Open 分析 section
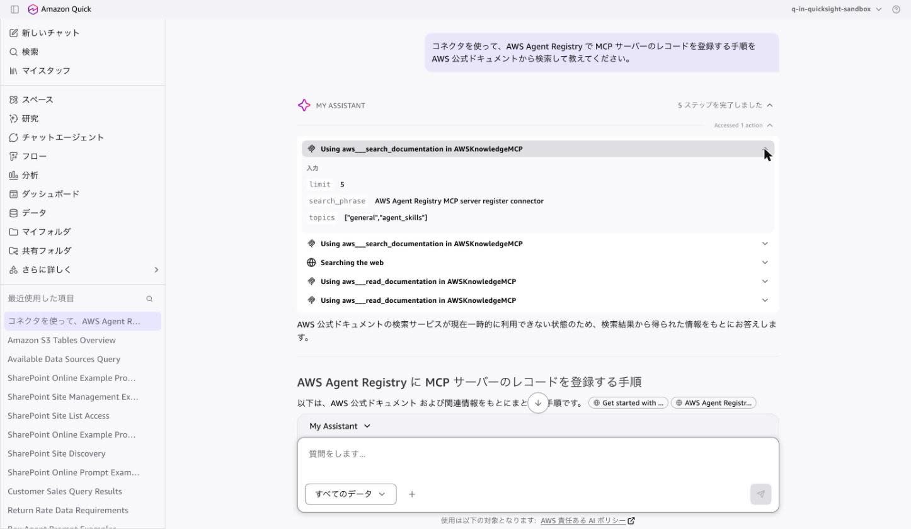Screen dimensions: 911x529 (x=24, y=175)
